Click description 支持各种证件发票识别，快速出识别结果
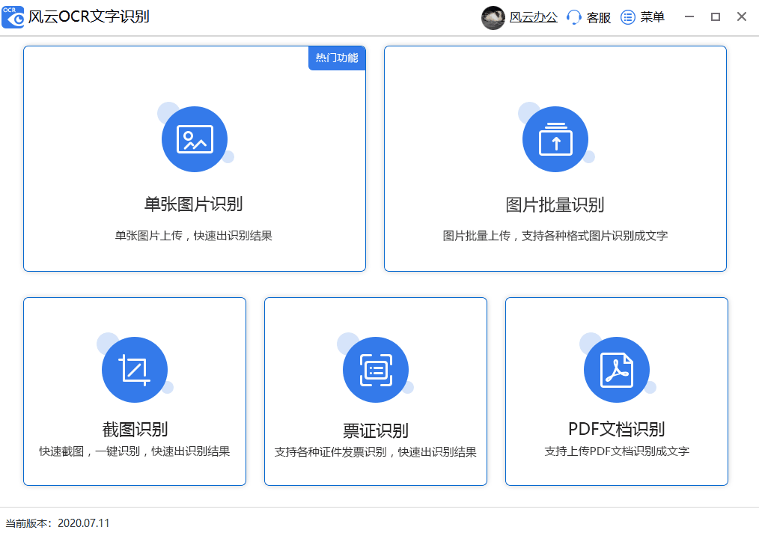The width and height of the screenshot is (759, 536). click(376, 451)
